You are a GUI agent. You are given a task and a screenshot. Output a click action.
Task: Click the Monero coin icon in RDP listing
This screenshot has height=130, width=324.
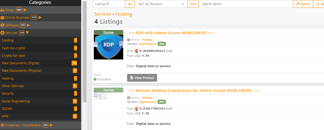[x=136, y=51]
